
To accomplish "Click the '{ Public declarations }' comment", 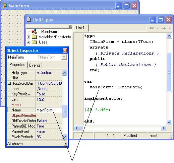I will point(126,65).
